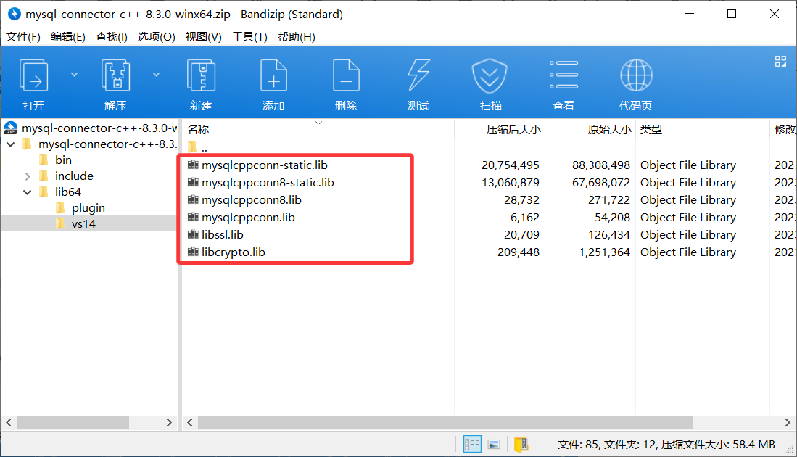Viewport: 797px width, 457px height.
Task: Click the Extract (解压) toolbar icon
Action: pyautogui.click(x=115, y=76)
